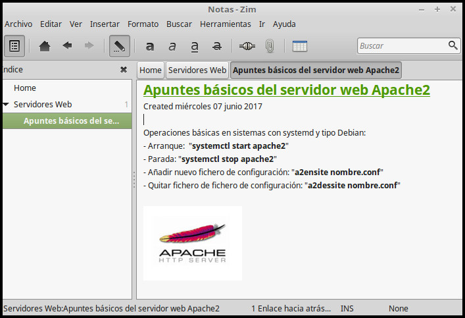
Task: Click the forward arrow in toolbar
Action: (89, 45)
